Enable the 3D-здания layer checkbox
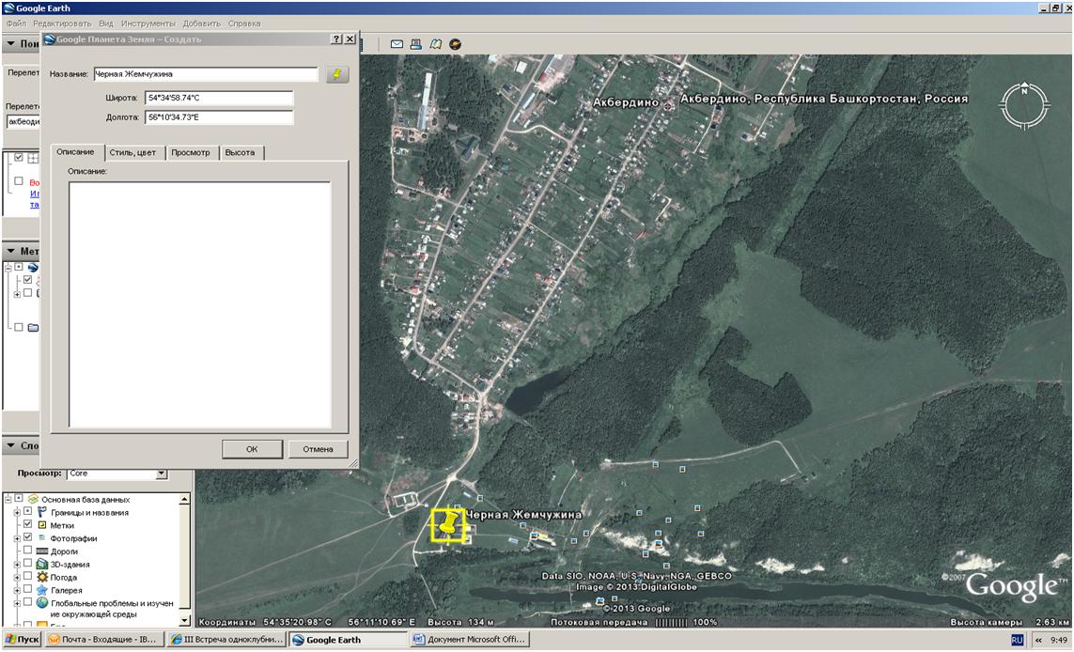This screenshot has height=652, width=1074. pos(27,563)
